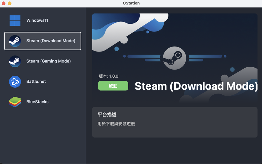Screen dimensions: 262x164
Task: Select Windows11 label in sidebar
Action: [x=37, y=20]
